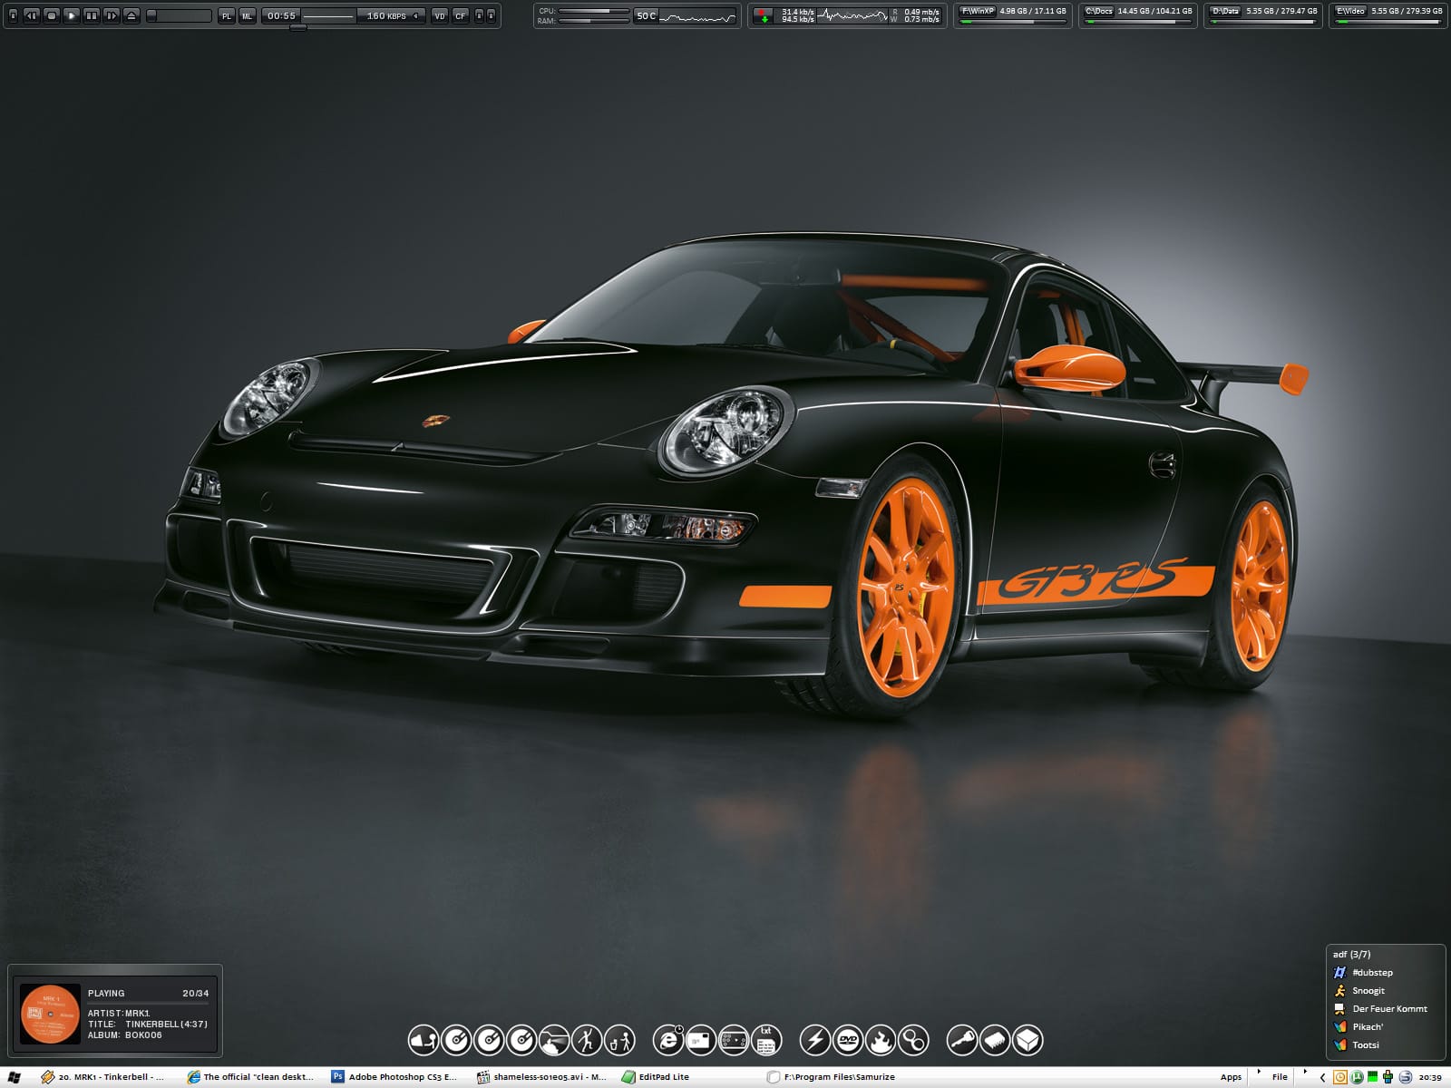Click the pull-down handle under the player
This screenshot has height=1088, width=1451.
point(297,28)
